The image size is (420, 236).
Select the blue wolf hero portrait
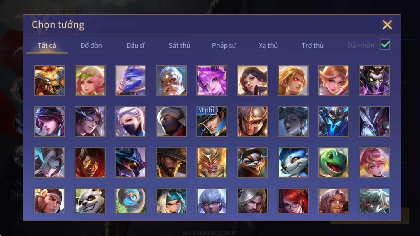[x=293, y=162]
